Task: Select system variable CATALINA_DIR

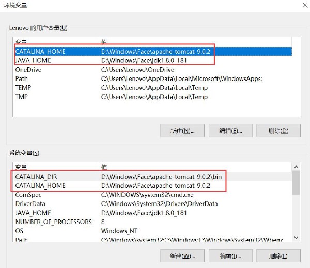Action: tap(153, 177)
